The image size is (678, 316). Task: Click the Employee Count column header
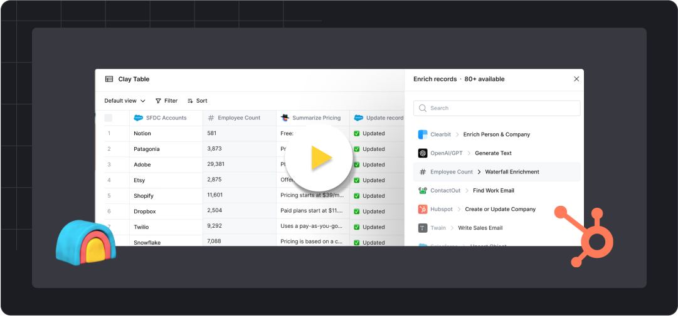click(239, 118)
